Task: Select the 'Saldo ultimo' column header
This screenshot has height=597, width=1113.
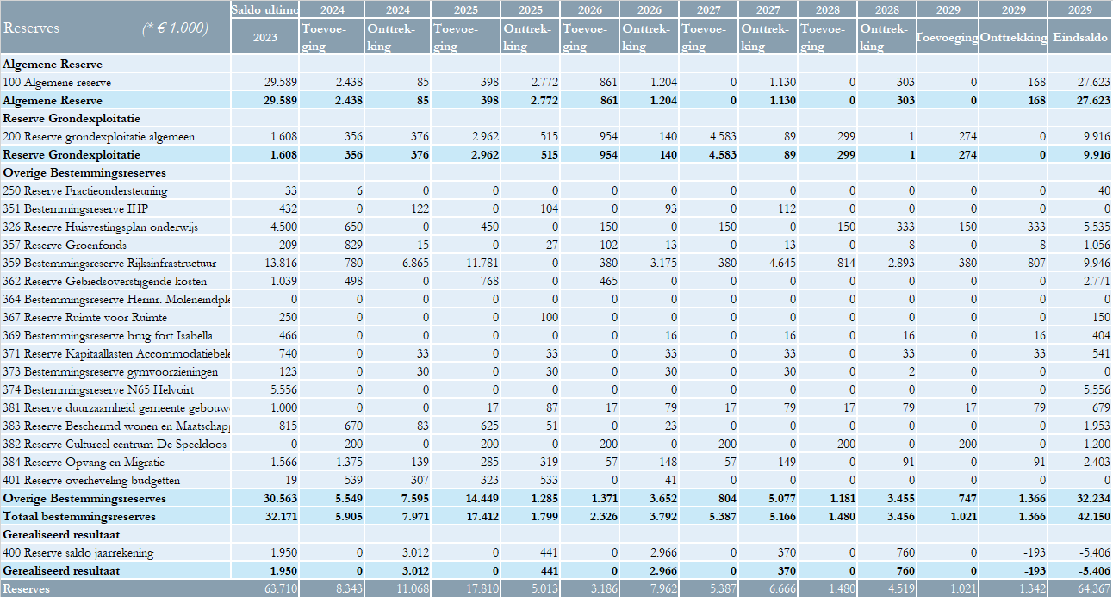Action: pyautogui.click(x=265, y=9)
